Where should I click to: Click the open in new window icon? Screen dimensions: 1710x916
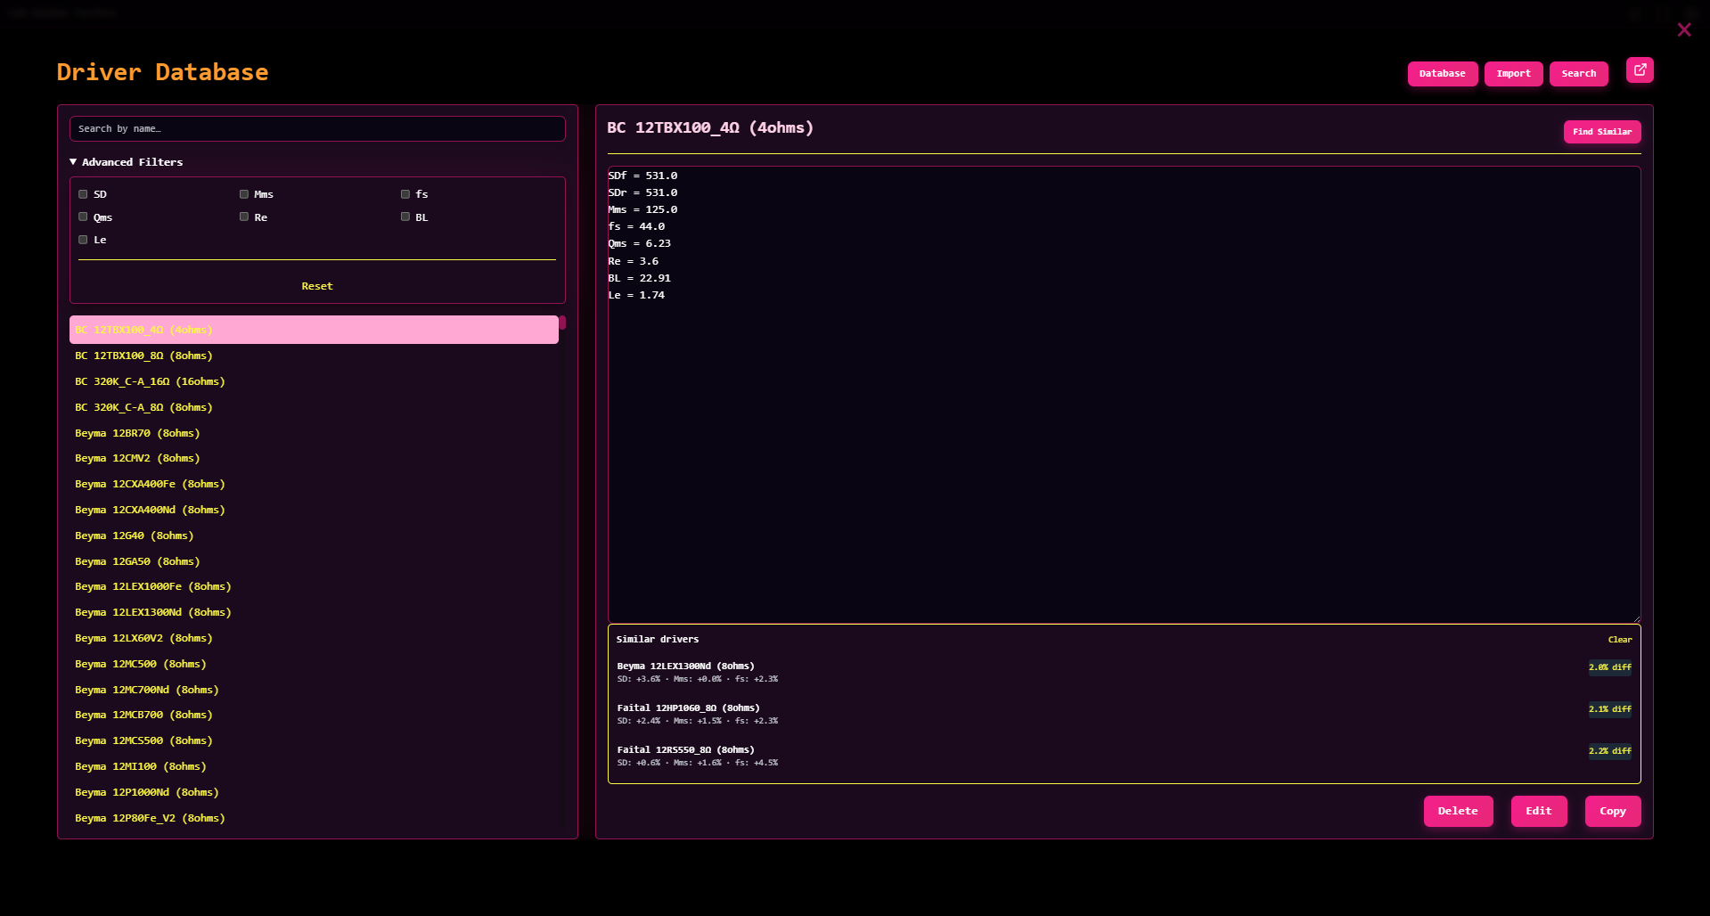[x=1640, y=70]
